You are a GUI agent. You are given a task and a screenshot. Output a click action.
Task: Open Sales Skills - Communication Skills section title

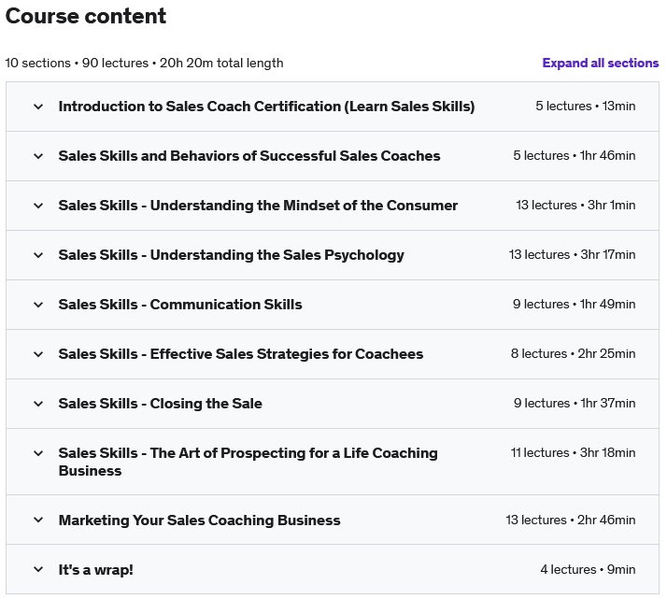coord(180,305)
